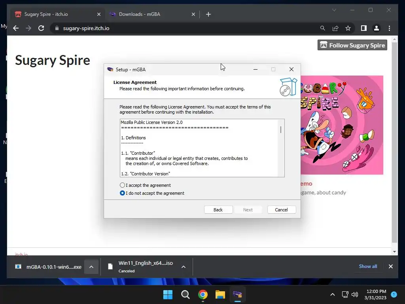Click 'Mozilla Public License Version 2.0' text
Viewport: 405px width, 304px height.
(151, 122)
